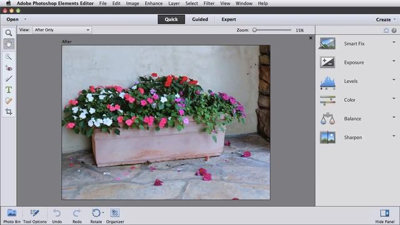
Task: Click the flower planter photo preview
Action: (x=166, y=122)
